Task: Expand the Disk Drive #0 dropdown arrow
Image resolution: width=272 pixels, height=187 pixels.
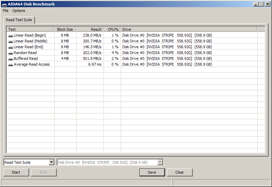Action: pyautogui.click(x=160, y=162)
